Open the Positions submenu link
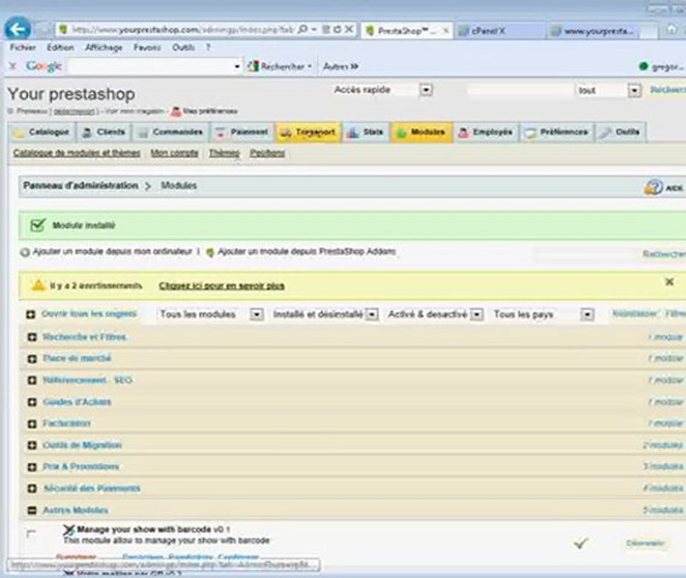The height and width of the screenshot is (578, 686). pyautogui.click(x=267, y=153)
